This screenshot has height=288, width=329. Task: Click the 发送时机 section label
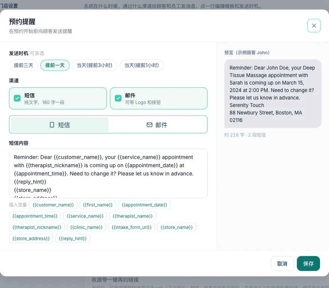coord(18,53)
